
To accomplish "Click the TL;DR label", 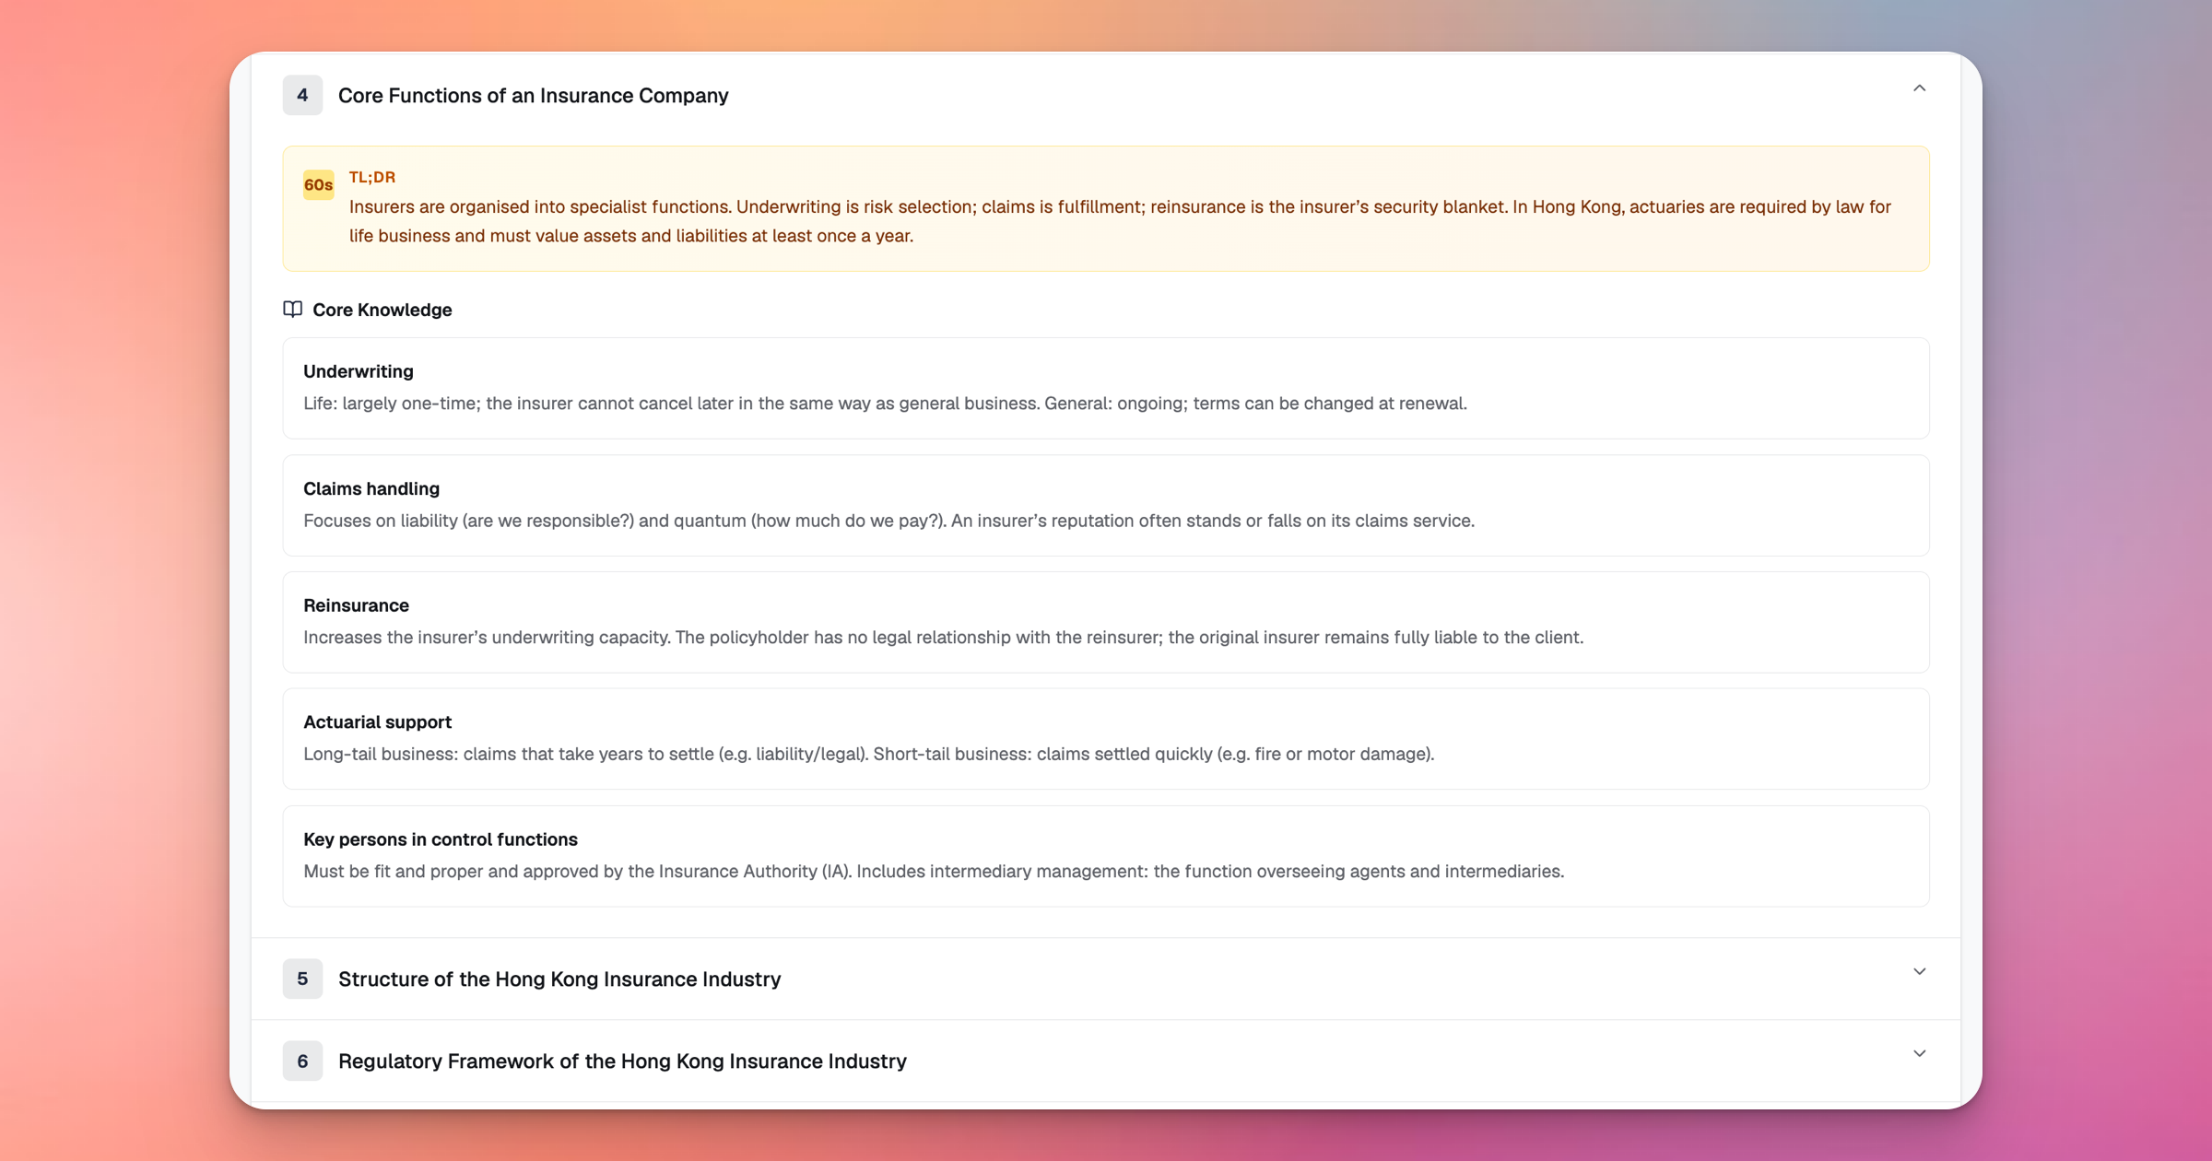I will [x=371, y=177].
